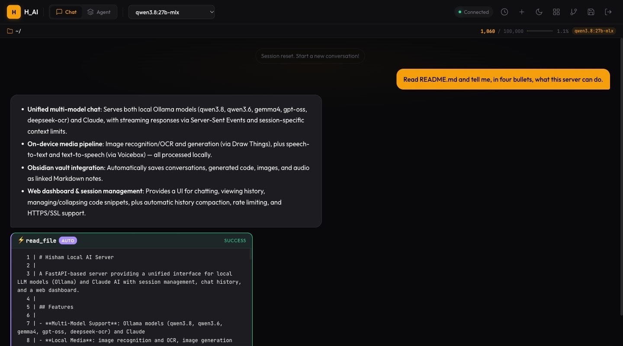The width and height of the screenshot is (623, 346).
Task: Click the lightning bolt icon on read_file
Action: [x=21, y=240]
